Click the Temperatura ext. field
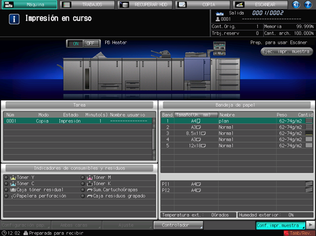This screenshot has width=316, height=236. point(199,215)
